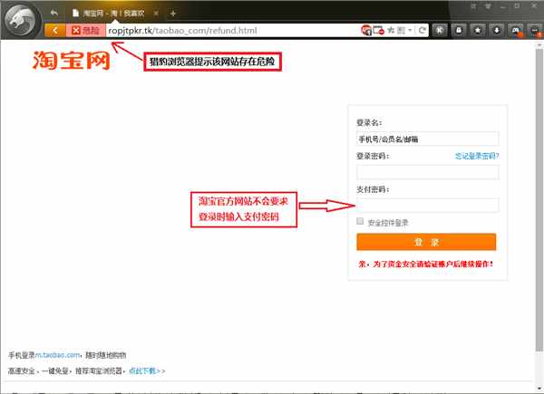Open the favorites star toolbar button
Image resolution: width=544 pixels, height=394 pixels.
pos(478,31)
